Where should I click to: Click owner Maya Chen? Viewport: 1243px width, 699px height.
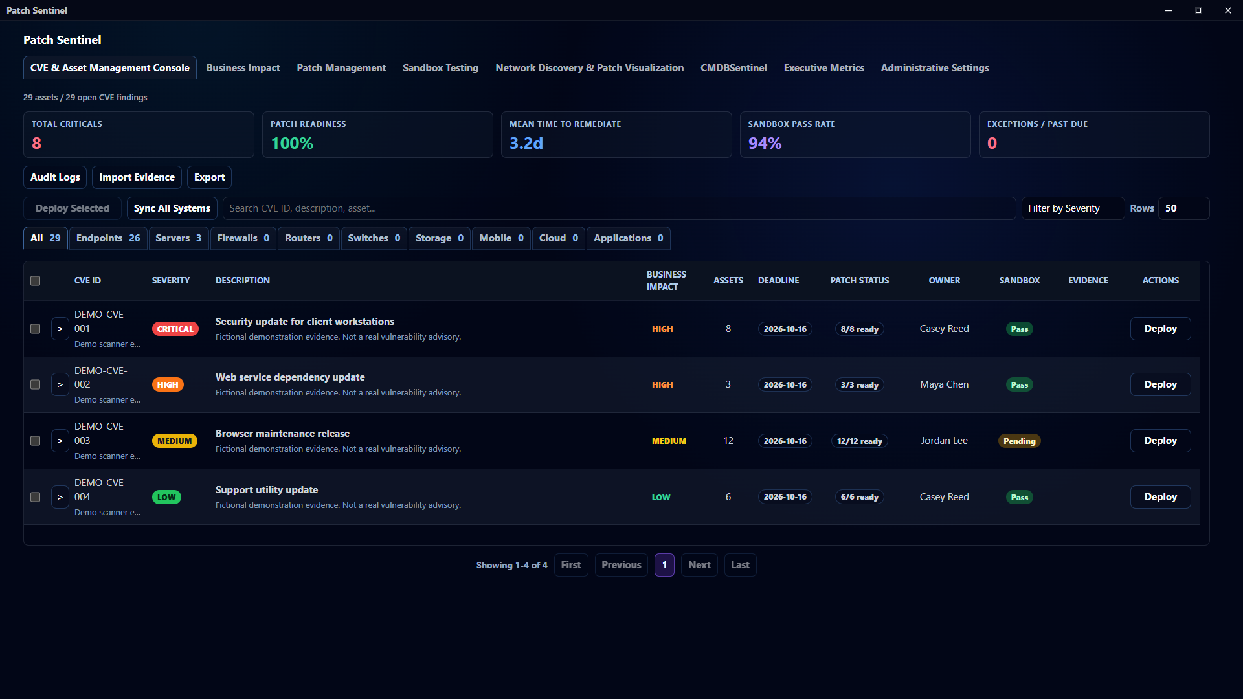pos(945,384)
